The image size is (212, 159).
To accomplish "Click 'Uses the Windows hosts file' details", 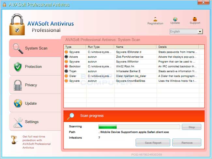I will [177, 81].
